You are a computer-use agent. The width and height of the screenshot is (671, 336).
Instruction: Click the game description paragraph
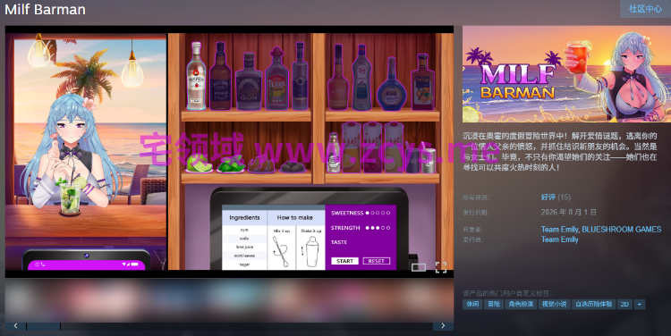point(560,152)
